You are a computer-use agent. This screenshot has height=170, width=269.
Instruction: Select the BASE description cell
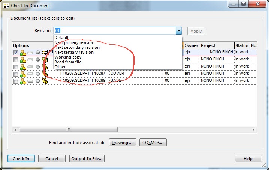tap(137, 80)
